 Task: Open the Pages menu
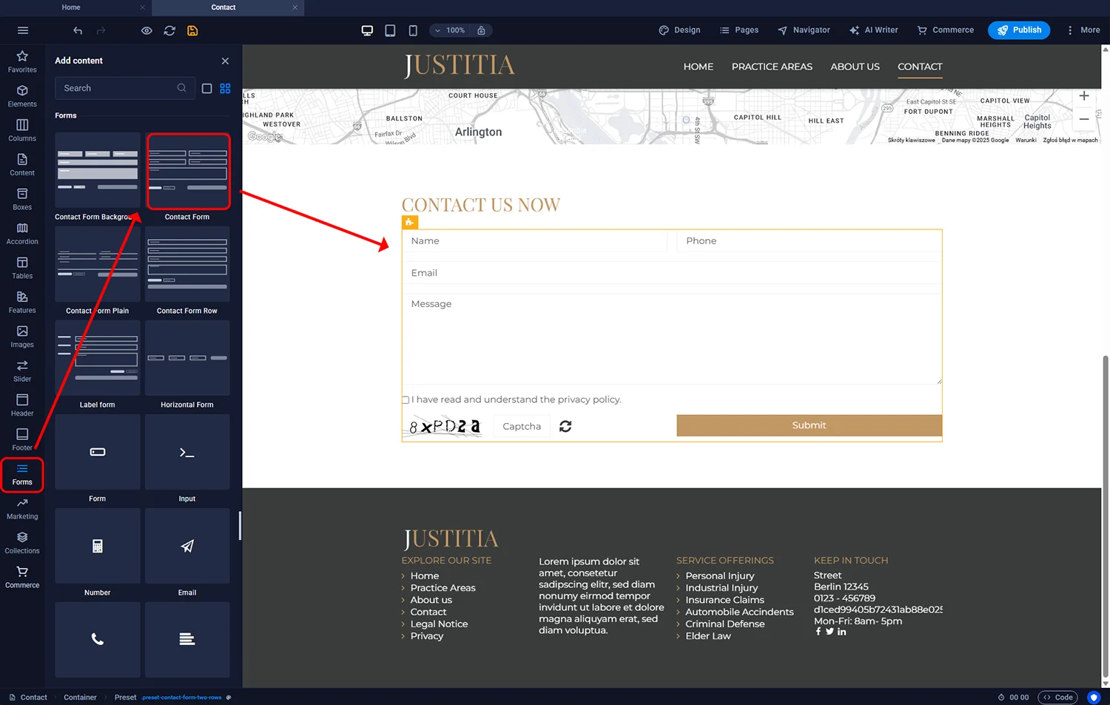pyautogui.click(x=739, y=30)
